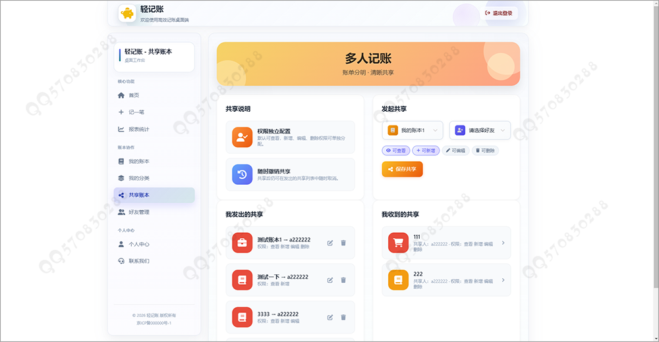
Task: Delete the 测试账本1 → a222222 share
Action: coord(343,243)
